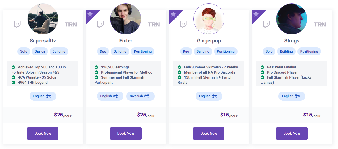Book a session with Gingerpop
The width and height of the screenshot is (338, 149).
pyautogui.click(x=209, y=133)
